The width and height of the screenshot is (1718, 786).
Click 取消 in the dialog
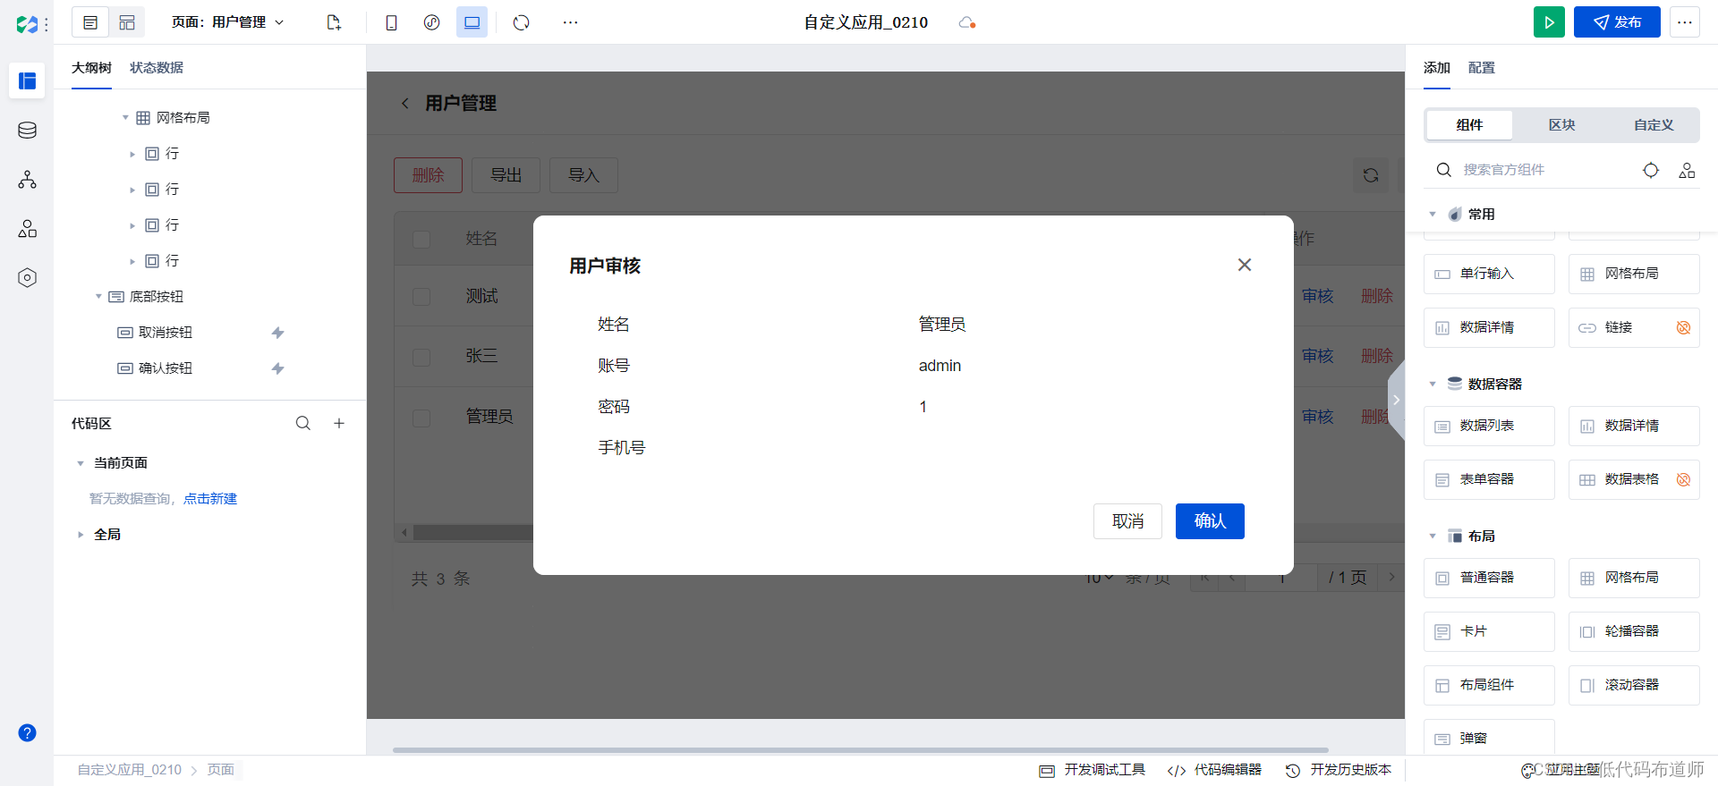tap(1127, 521)
